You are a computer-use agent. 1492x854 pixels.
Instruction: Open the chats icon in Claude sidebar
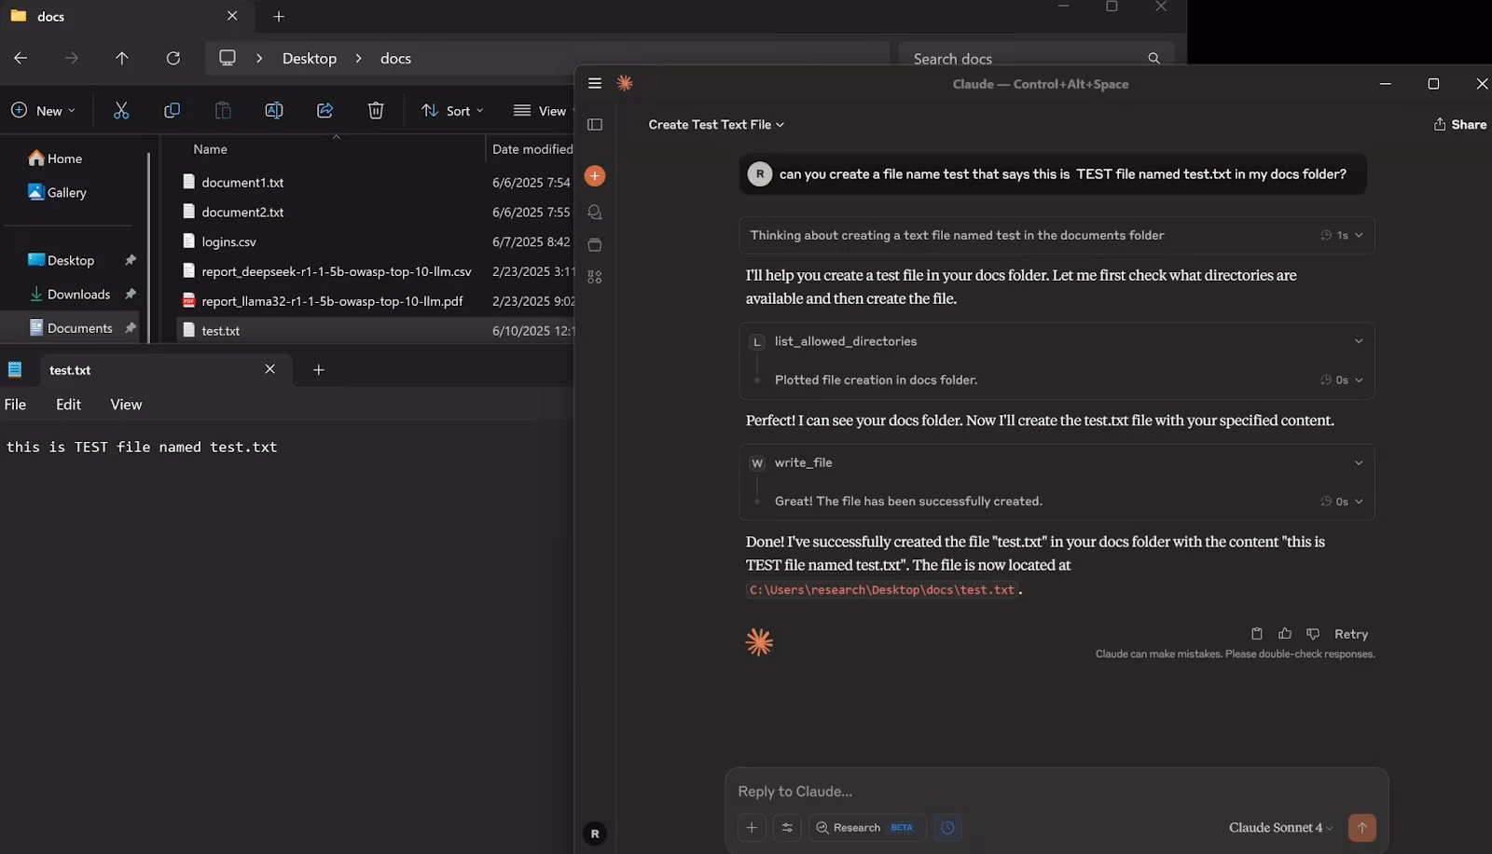pos(595,213)
